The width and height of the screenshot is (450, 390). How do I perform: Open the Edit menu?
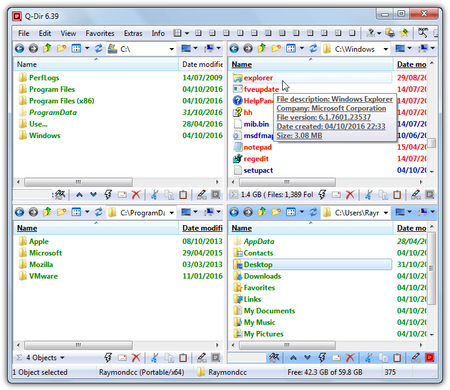(x=45, y=33)
